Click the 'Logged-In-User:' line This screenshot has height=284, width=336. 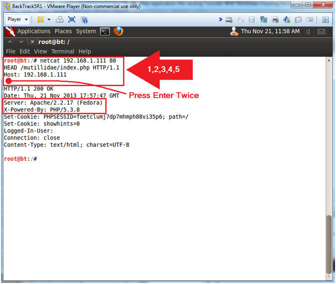coord(28,131)
